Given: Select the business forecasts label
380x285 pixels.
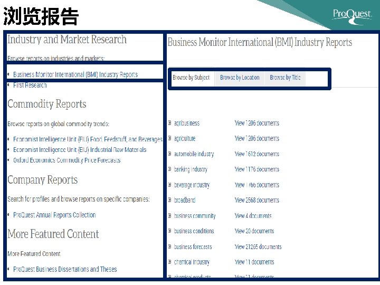Looking at the screenshot, I should tap(193, 246).
